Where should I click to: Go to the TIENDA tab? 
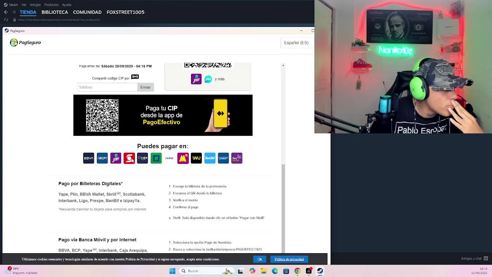(28, 12)
